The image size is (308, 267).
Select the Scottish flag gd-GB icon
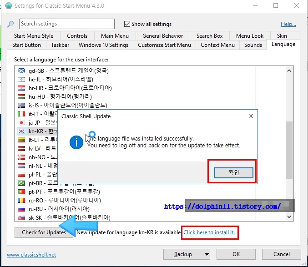click(x=21, y=71)
